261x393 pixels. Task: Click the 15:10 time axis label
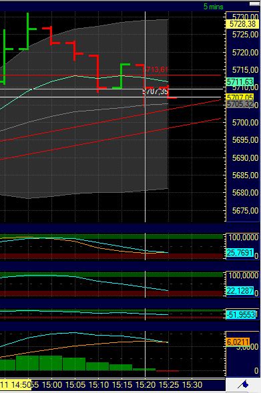point(99,384)
